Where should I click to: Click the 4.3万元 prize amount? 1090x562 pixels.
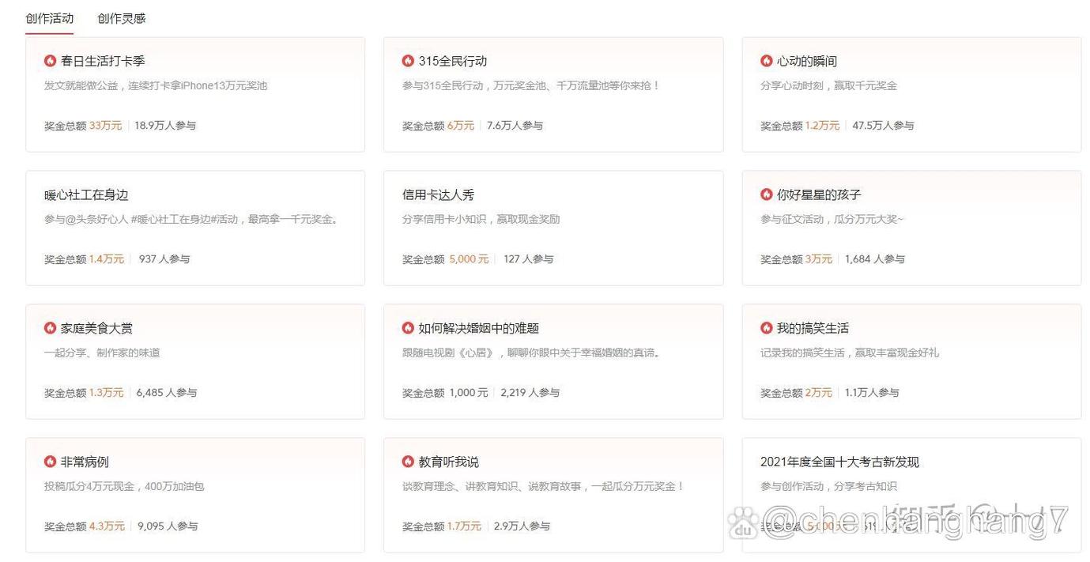click(107, 526)
